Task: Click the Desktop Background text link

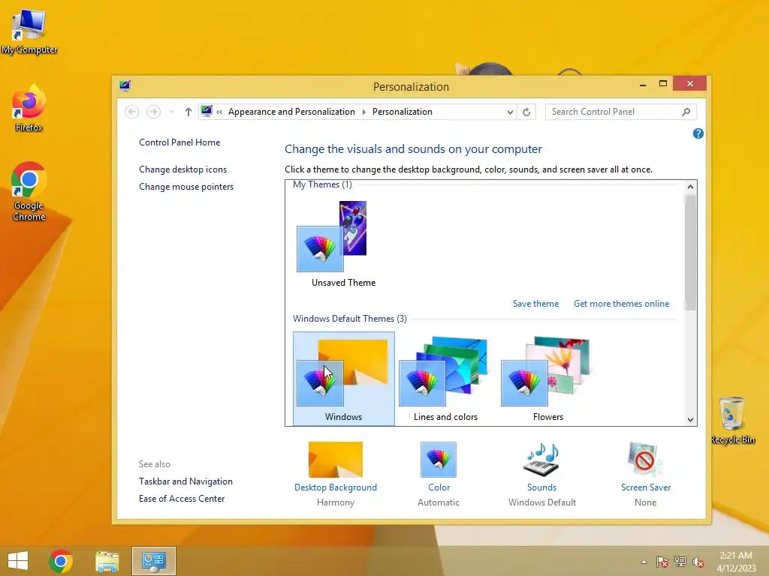Action: point(336,487)
